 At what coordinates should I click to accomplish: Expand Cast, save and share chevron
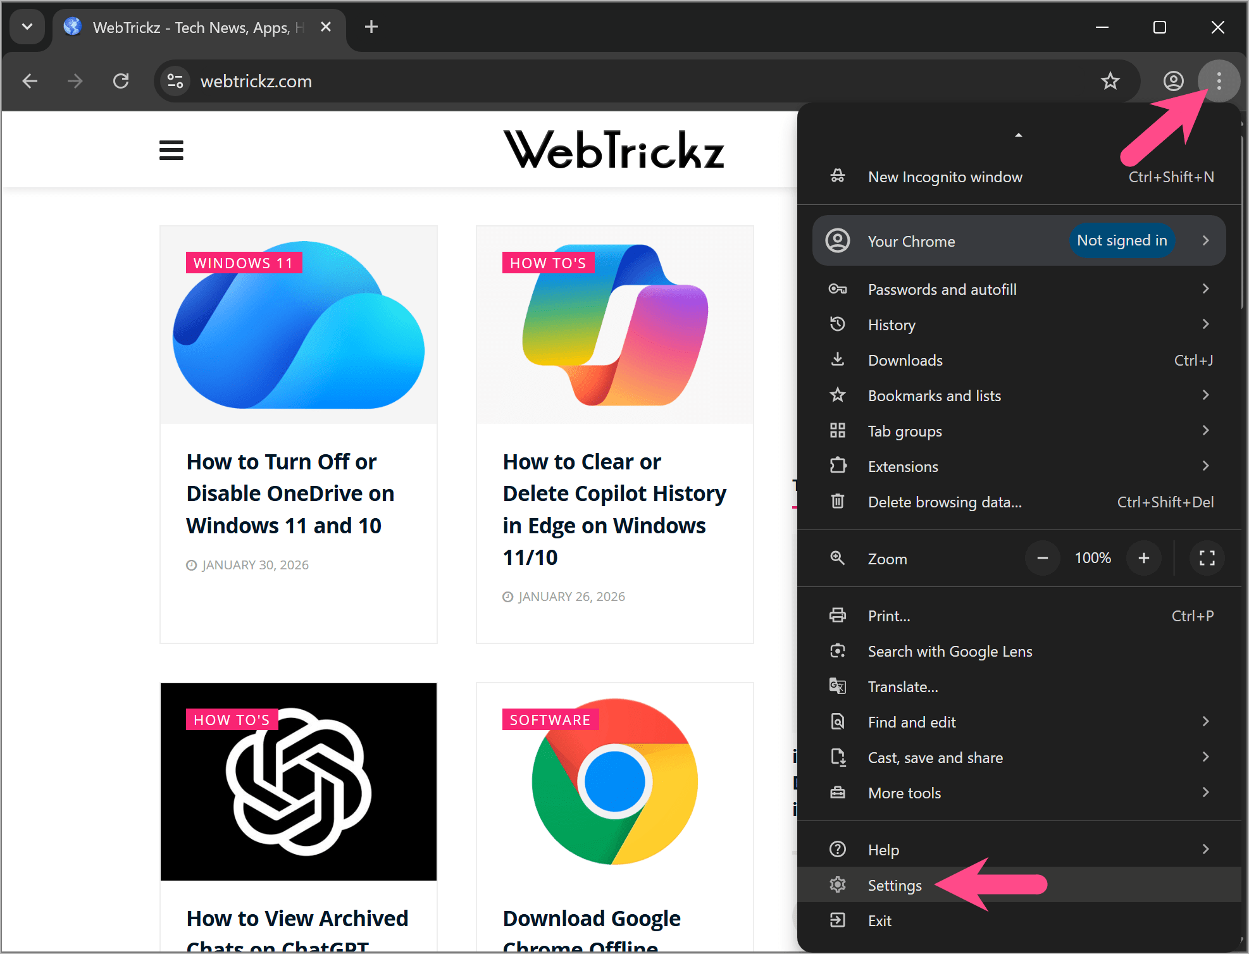pos(1206,757)
